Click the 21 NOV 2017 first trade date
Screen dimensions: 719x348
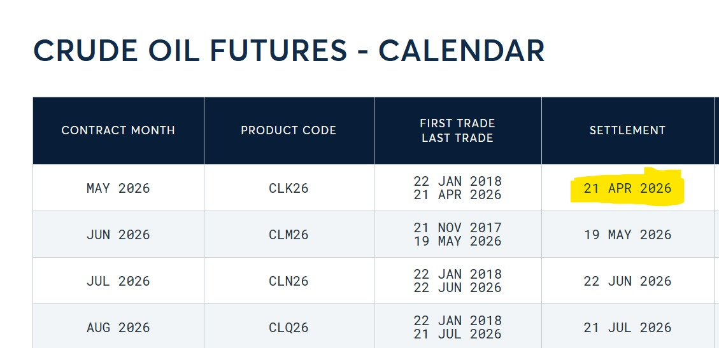click(x=457, y=228)
